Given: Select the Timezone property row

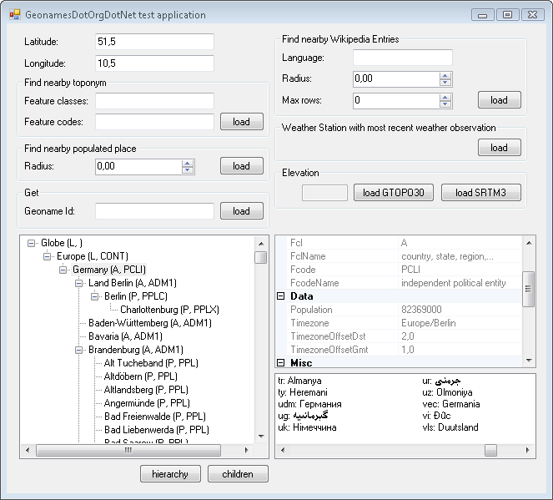Looking at the screenshot, I should pos(405,323).
